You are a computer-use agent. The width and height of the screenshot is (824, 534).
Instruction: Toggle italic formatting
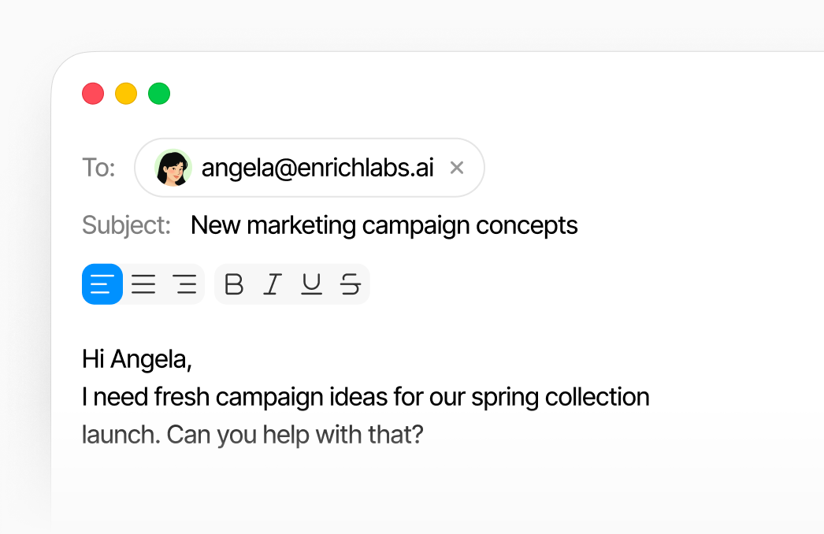[x=273, y=284]
